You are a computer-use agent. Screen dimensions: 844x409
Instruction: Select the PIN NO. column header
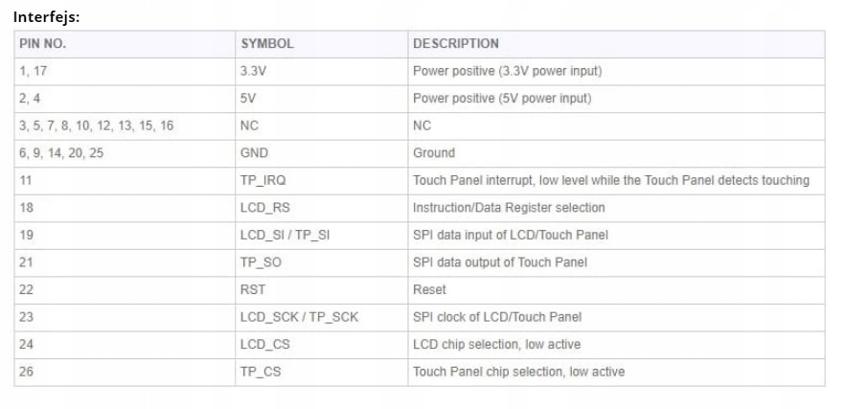pos(42,44)
